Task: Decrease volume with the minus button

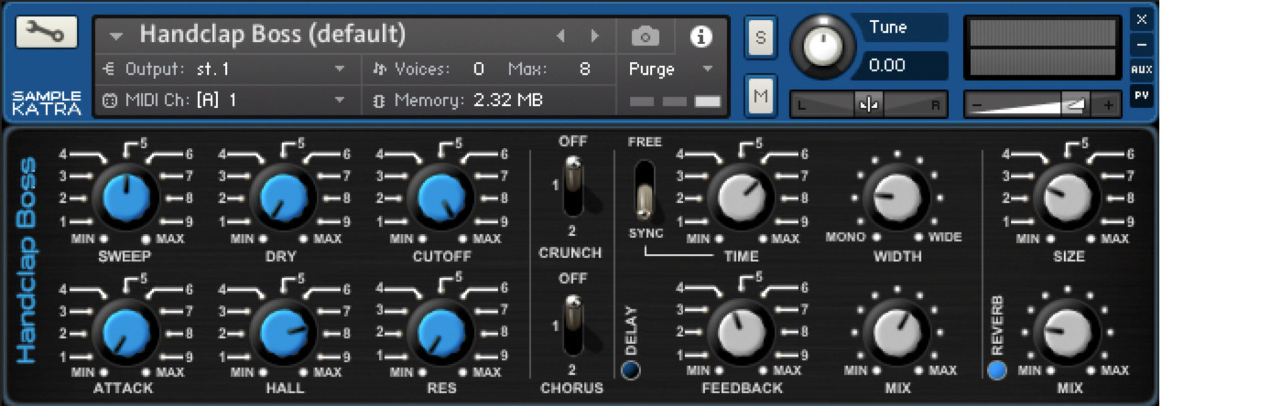Action: [977, 105]
